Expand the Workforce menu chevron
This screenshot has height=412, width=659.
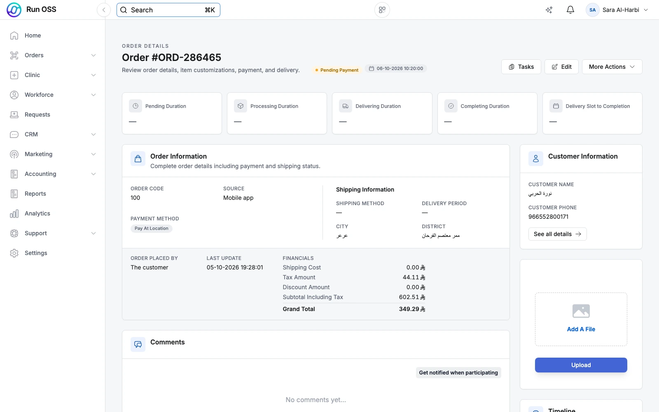coord(93,95)
